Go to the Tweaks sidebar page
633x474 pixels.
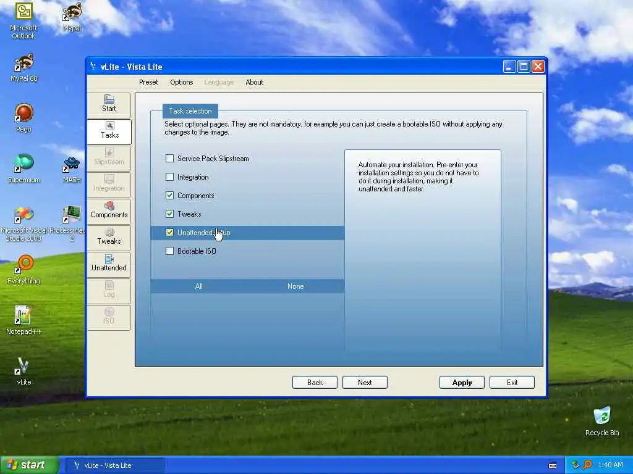(109, 238)
